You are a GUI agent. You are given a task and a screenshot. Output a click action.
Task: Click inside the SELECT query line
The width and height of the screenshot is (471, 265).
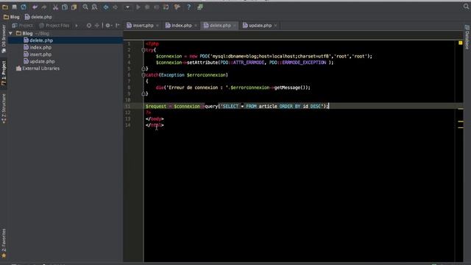237,106
